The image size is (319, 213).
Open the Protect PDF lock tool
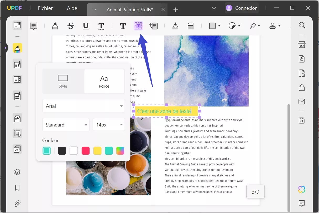302,73
